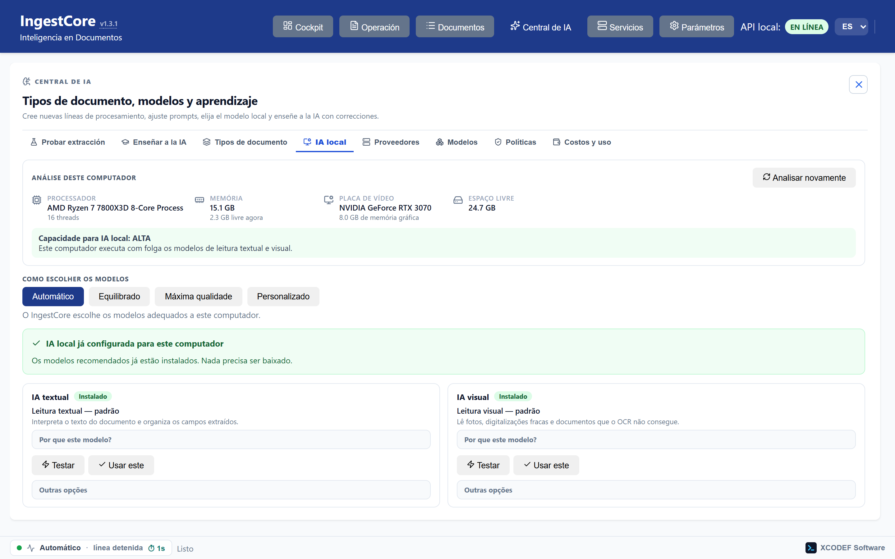Click the Documentos list icon
The image size is (895, 559).
430,25
